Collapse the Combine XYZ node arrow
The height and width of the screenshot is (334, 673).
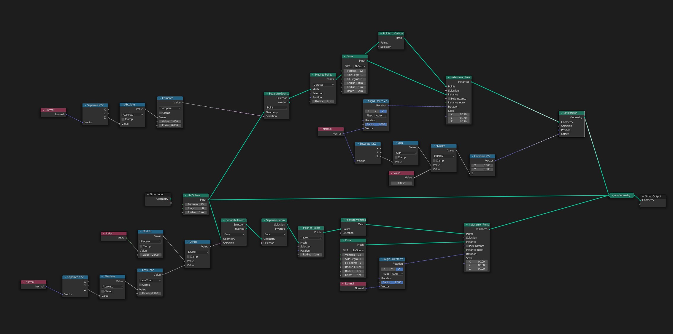(472, 156)
